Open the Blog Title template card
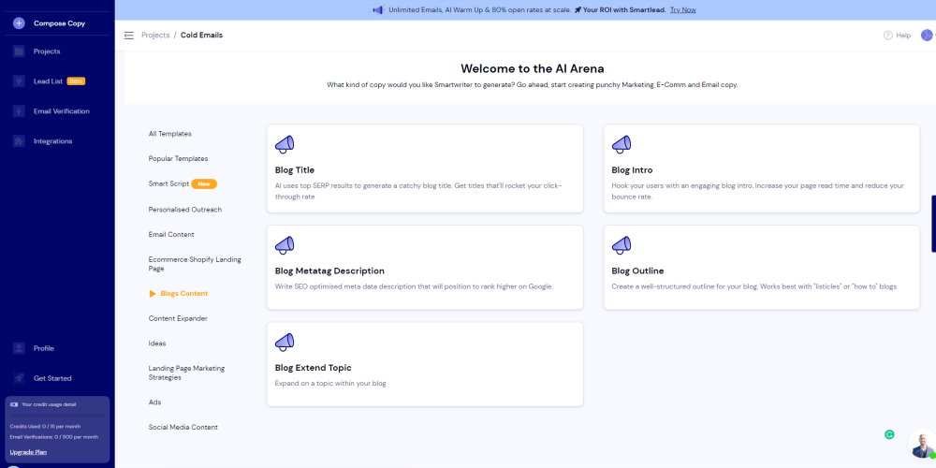The height and width of the screenshot is (468, 936). (x=424, y=168)
